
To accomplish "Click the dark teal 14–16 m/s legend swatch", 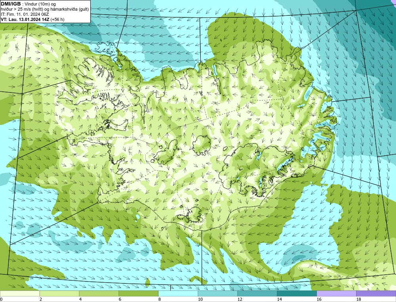I will coord(297,293).
